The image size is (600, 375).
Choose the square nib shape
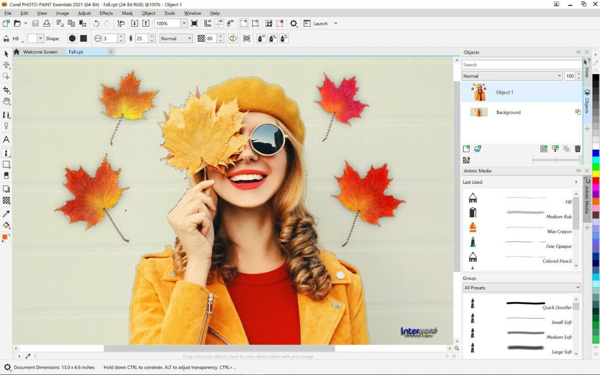point(83,38)
